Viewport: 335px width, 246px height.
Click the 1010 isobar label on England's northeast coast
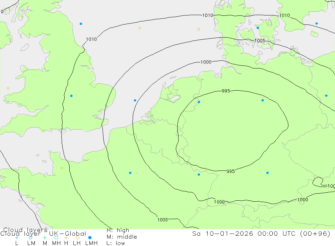[91, 39]
